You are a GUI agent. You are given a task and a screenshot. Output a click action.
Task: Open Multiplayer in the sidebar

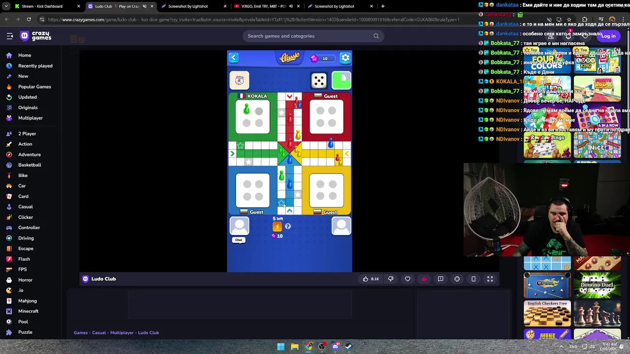click(31, 118)
